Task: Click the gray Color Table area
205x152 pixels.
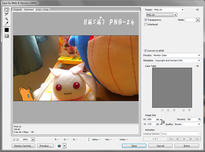Action: click(x=172, y=87)
